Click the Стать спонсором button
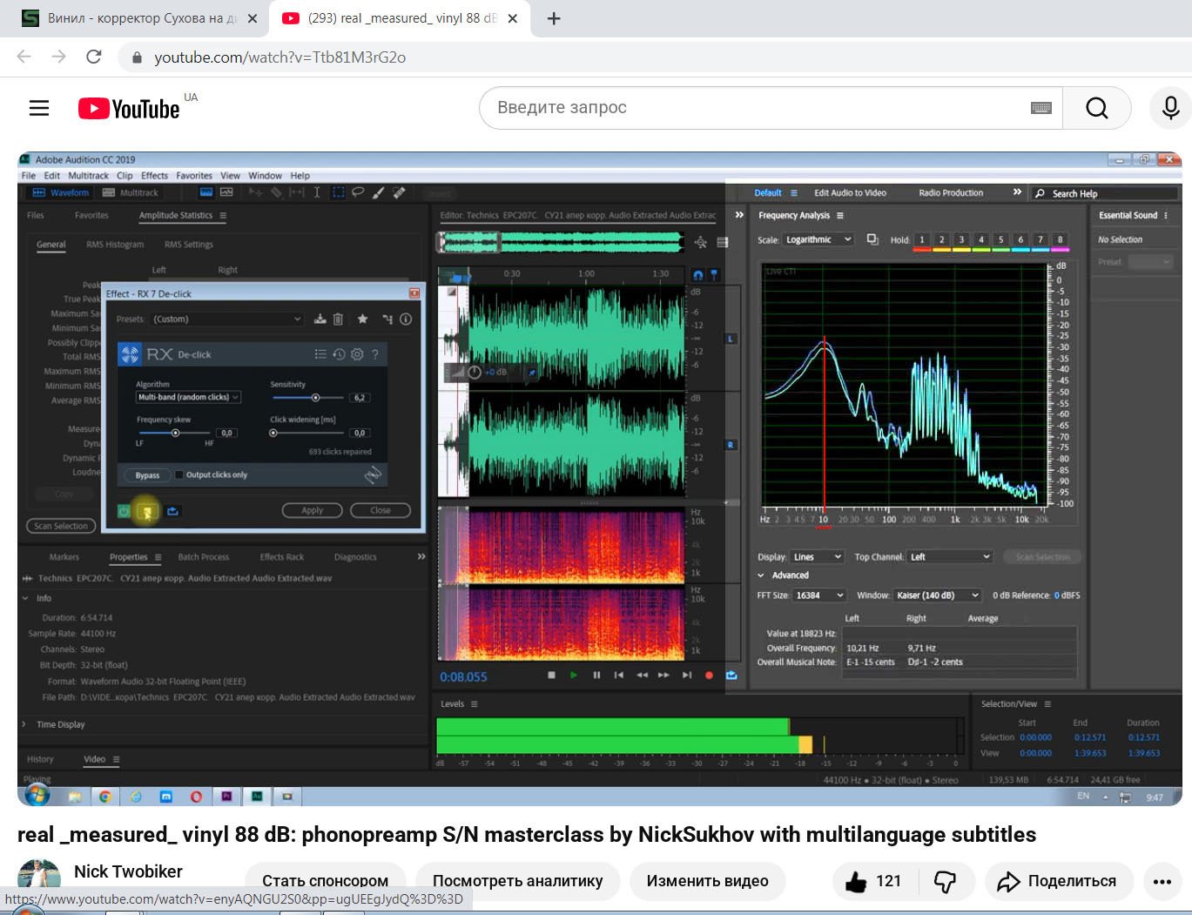 pyautogui.click(x=326, y=881)
